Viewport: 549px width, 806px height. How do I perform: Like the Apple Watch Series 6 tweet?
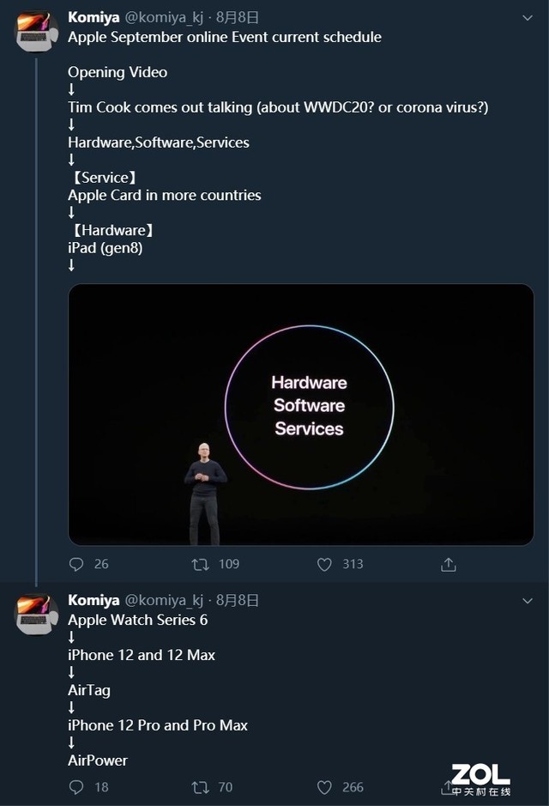click(x=324, y=786)
